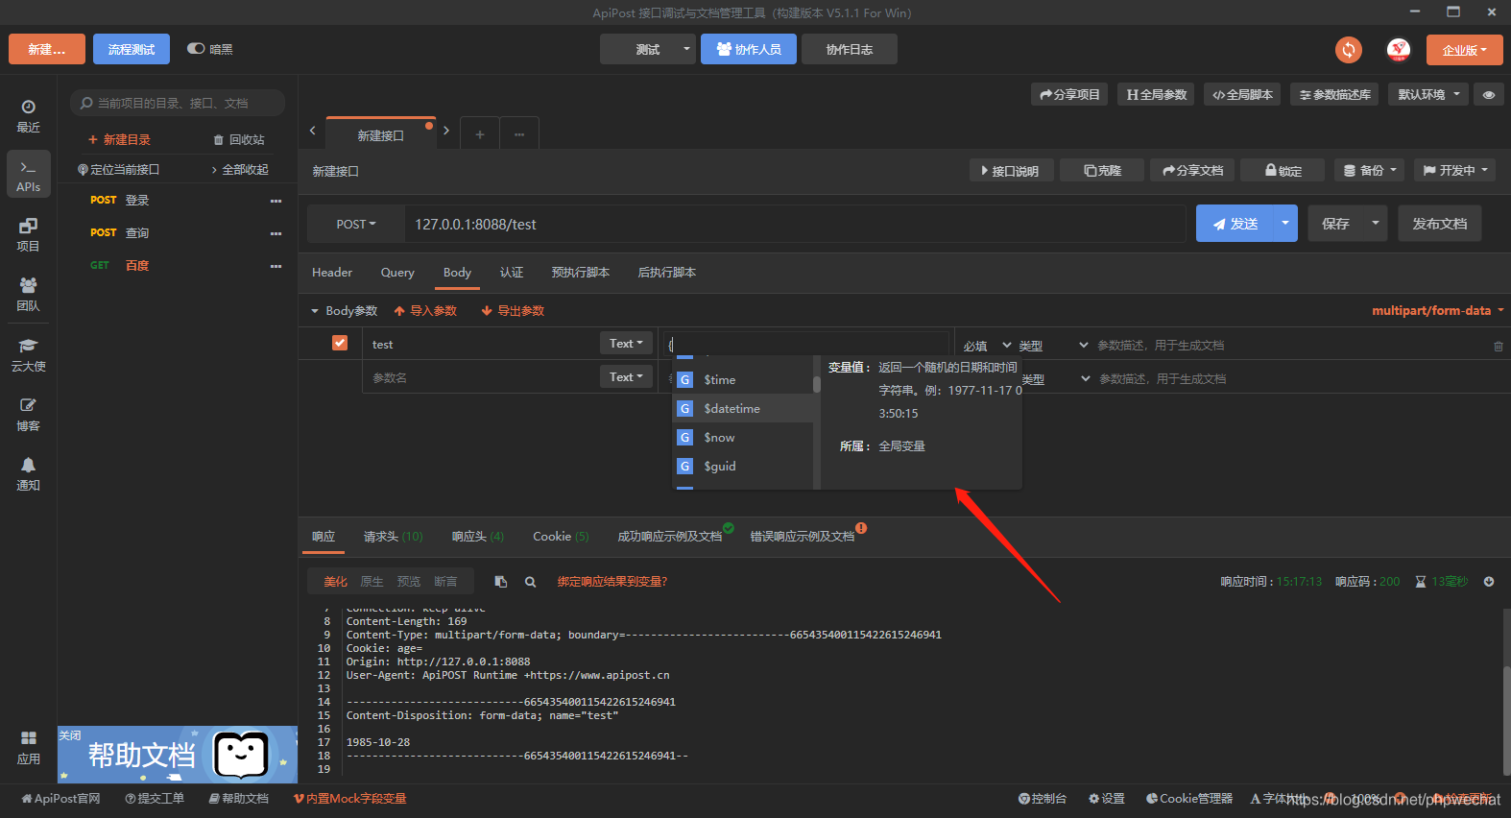This screenshot has height=818, width=1511.
Task: Open more options for 百度 API
Action: tap(276, 266)
